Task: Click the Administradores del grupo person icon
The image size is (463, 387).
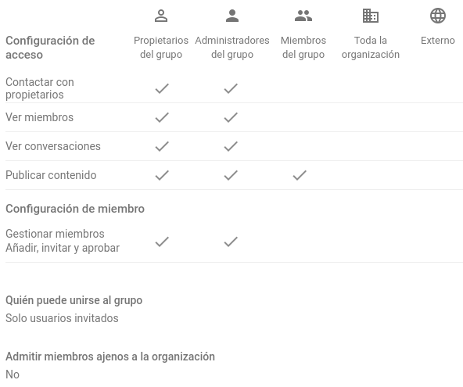Action: click(232, 16)
